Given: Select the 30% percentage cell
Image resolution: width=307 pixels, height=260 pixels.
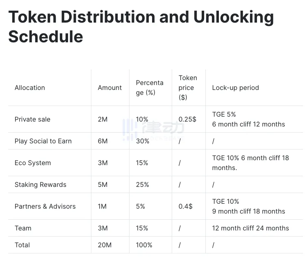Looking at the screenshot, I should pos(142,141).
